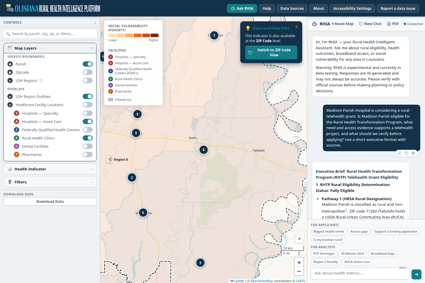This screenshot has width=425, height=283.
Task: Click the Ask about health metrics input
Action: (360, 273)
